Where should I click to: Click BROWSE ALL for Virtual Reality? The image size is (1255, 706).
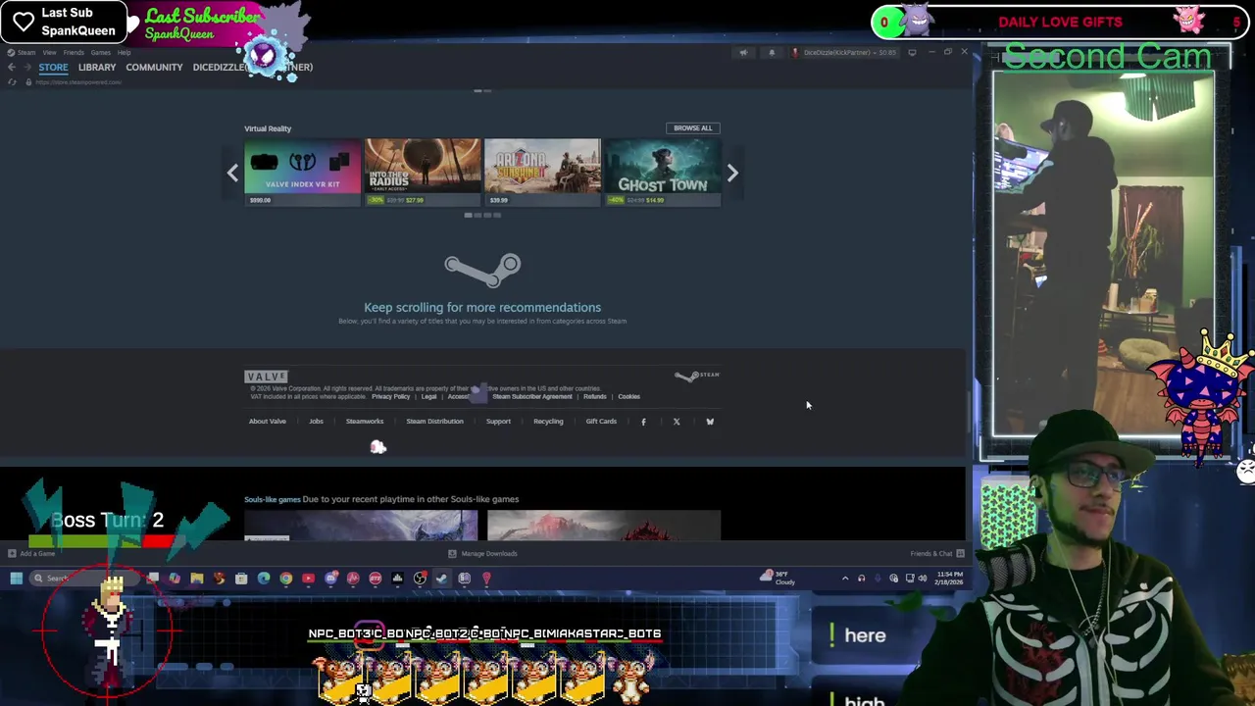[x=692, y=127]
